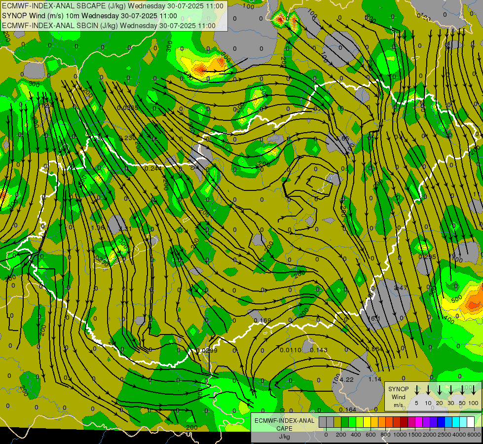The width and height of the screenshot is (483, 444).
Task: Click the map value '0.169'
Action: (262, 321)
